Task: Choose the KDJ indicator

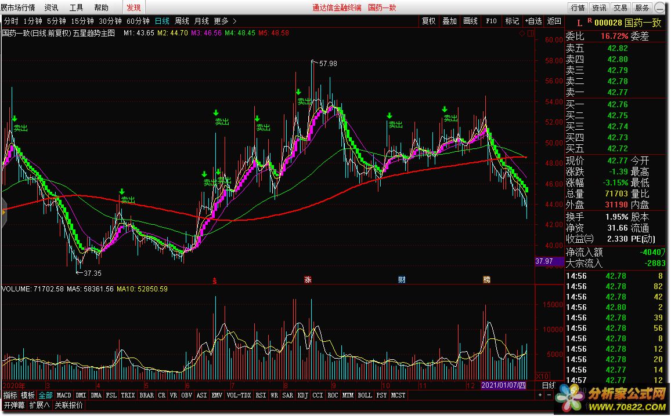Action: [x=303, y=396]
